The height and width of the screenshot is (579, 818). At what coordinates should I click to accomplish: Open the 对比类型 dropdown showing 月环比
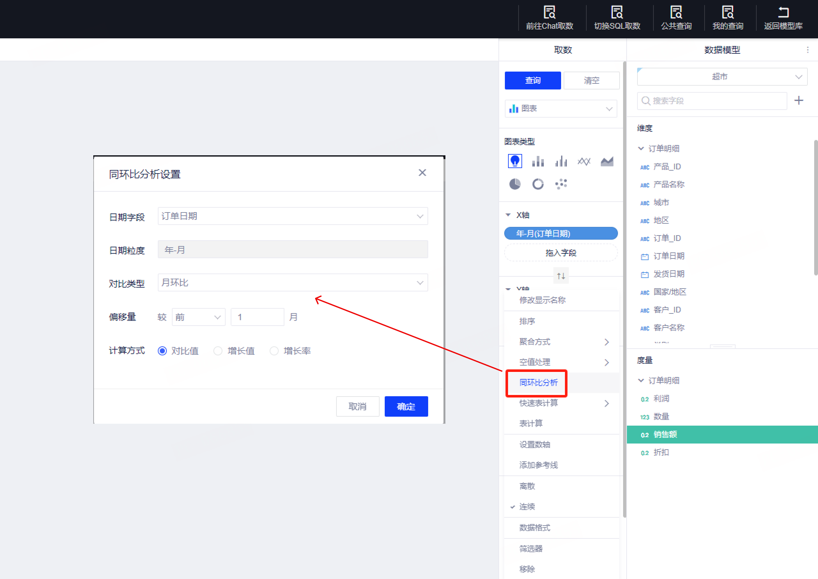pyautogui.click(x=292, y=283)
